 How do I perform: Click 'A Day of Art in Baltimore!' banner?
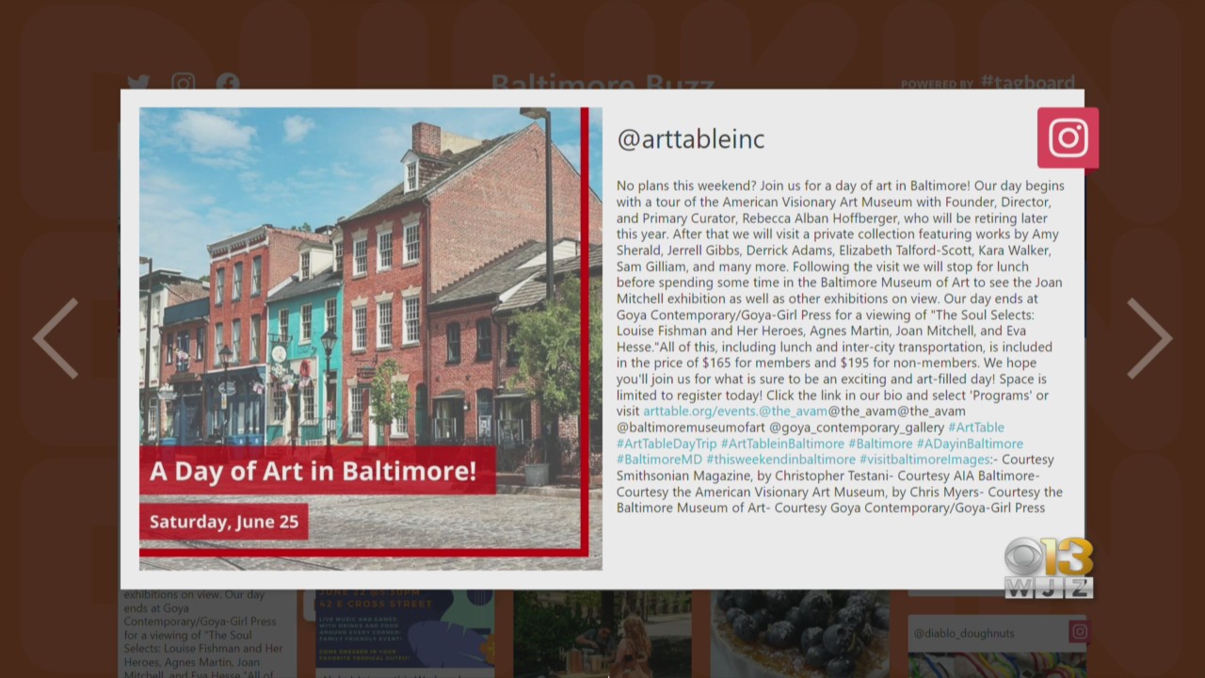tap(317, 470)
